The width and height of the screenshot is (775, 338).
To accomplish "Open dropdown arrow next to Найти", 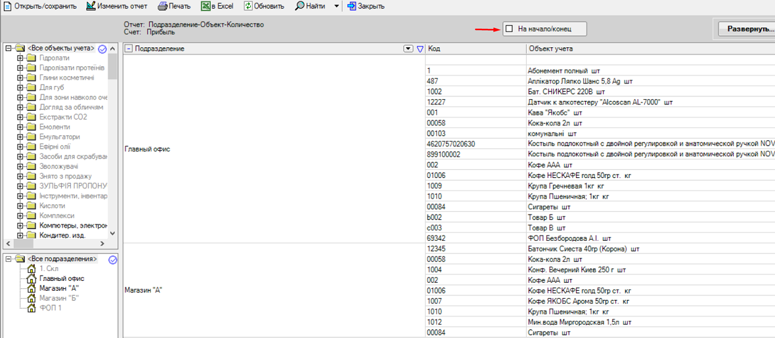I will click(x=336, y=6).
